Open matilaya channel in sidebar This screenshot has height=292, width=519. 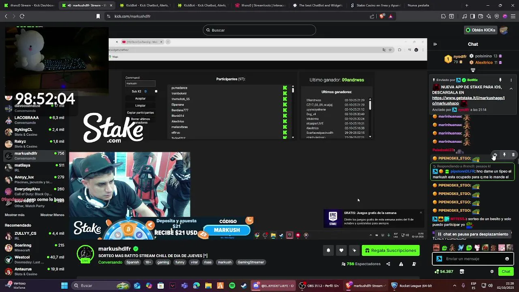pos(34,167)
